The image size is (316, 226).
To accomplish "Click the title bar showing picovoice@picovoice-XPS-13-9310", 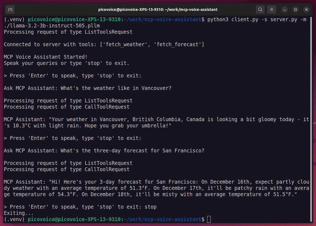I will click(158, 9).
